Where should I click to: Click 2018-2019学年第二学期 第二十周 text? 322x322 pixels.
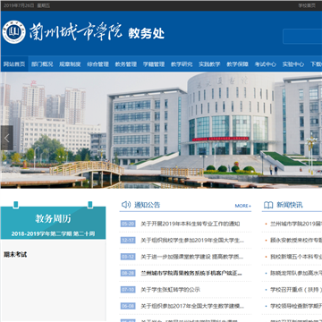[53, 233]
